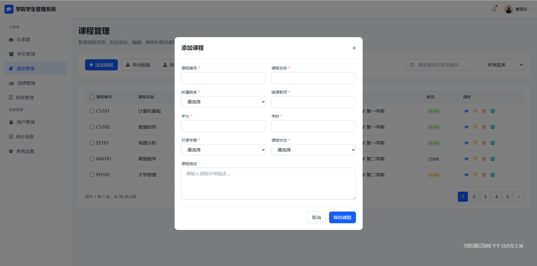The image size is (537, 266).
Task: Click the edit icon for CS102 row
Action: [x=475, y=127]
